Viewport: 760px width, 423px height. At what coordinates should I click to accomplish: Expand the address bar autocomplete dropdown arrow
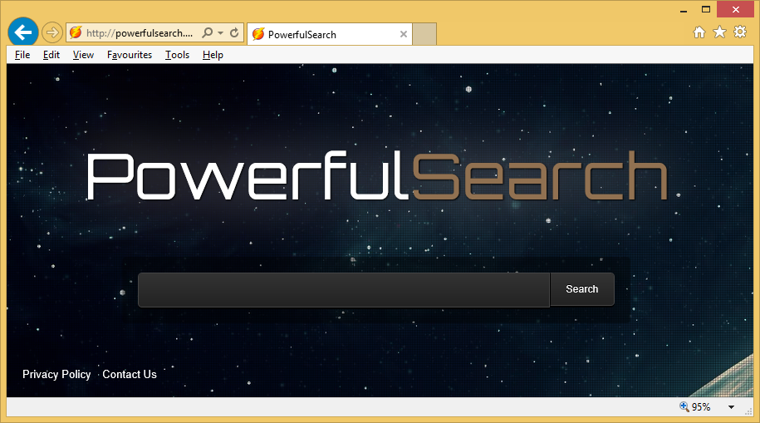pos(221,33)
